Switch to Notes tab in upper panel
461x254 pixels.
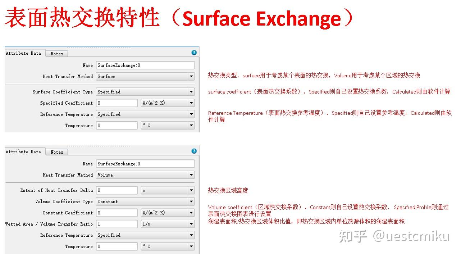pyautogui.click(x=57, y=54)
